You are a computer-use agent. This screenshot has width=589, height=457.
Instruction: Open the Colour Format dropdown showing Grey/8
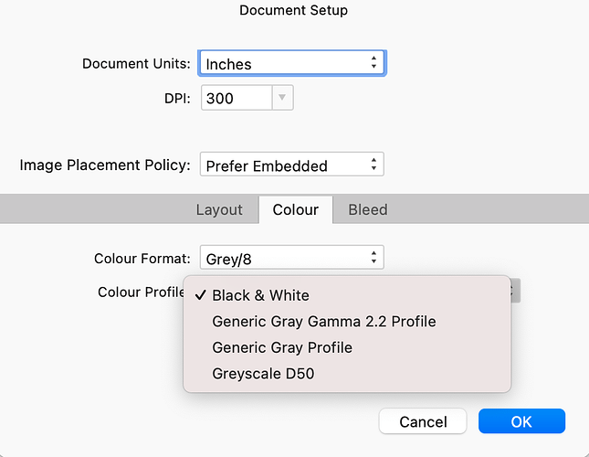pos(291,259)
